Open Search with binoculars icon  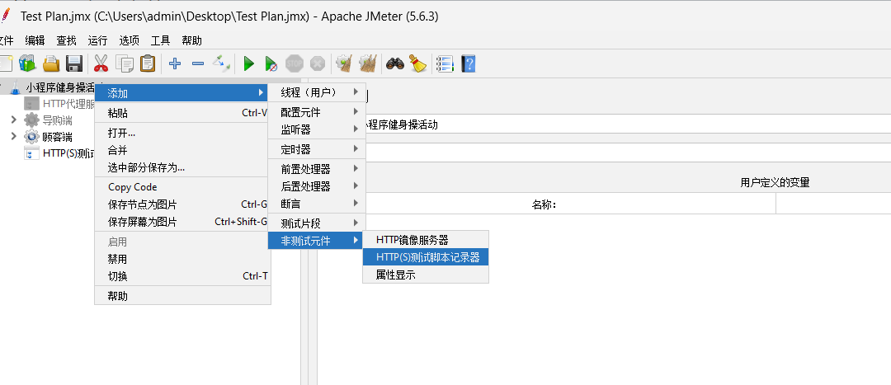(395, 63)
